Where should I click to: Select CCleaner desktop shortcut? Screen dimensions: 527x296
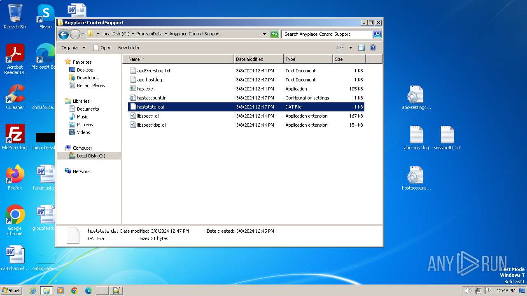point(15,97)
